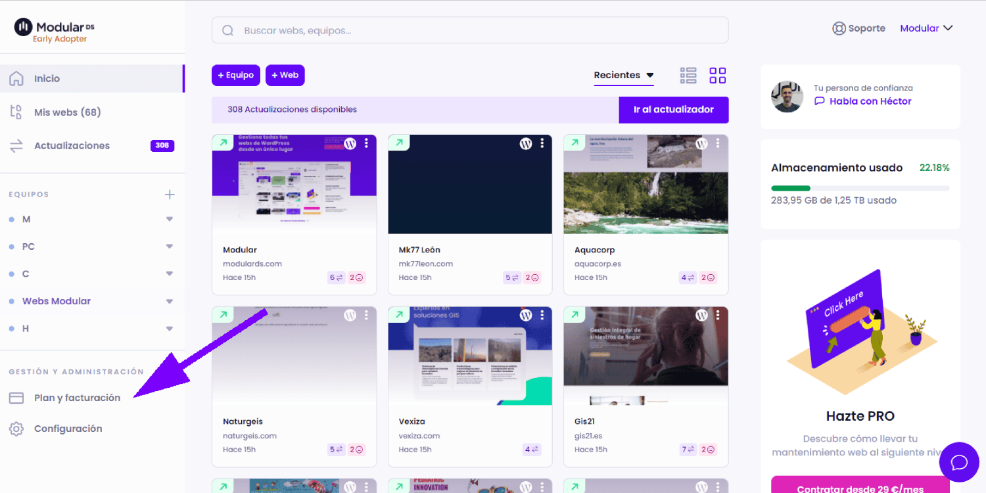This screenshot has width=986, height=493.
Task: Click the + Equipo button
Action: pyautogui.click(x=236, y=76)
